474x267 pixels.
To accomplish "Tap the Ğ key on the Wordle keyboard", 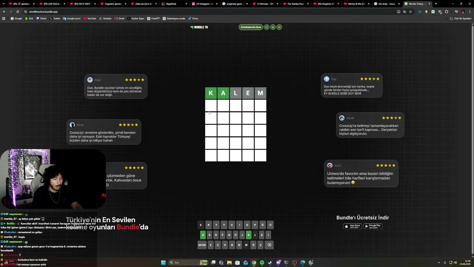I will (x=263, y=225).
